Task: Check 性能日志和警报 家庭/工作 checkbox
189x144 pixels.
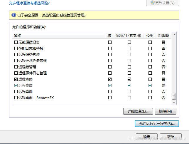Action: pyautogui.click(x=129, y=48)
